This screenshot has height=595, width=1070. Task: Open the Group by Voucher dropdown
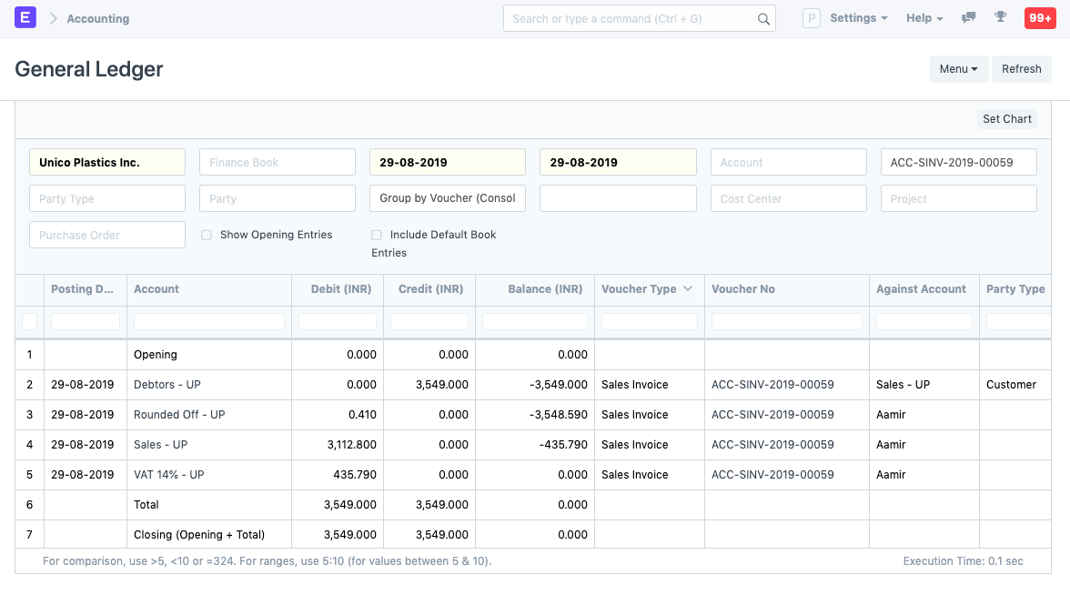coord(447,198)
